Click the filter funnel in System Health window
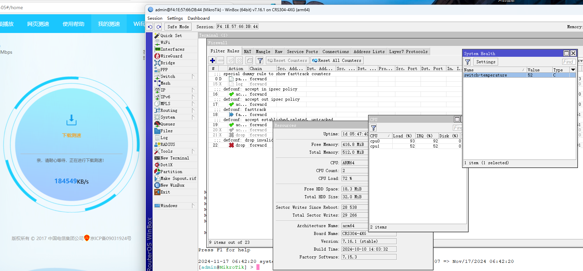Screen dimensions: 583x271 tap(468, 62)
